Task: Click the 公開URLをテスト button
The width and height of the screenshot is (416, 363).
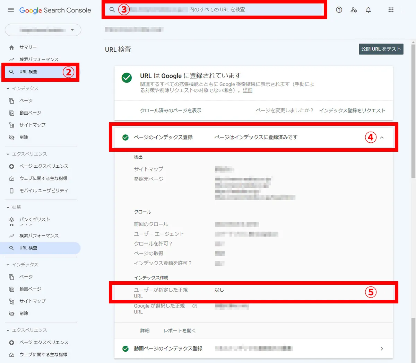Action: 381,49
